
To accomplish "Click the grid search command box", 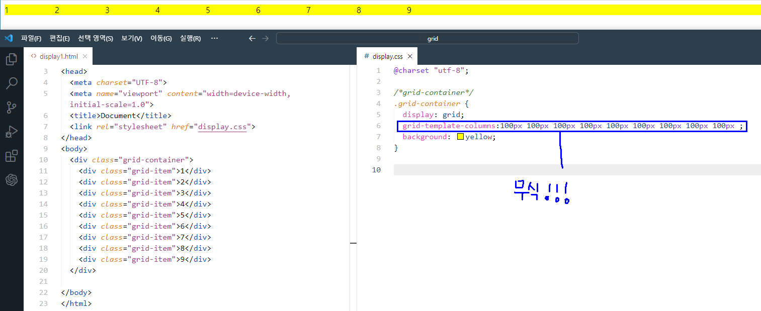I will [x=427, y=38].
